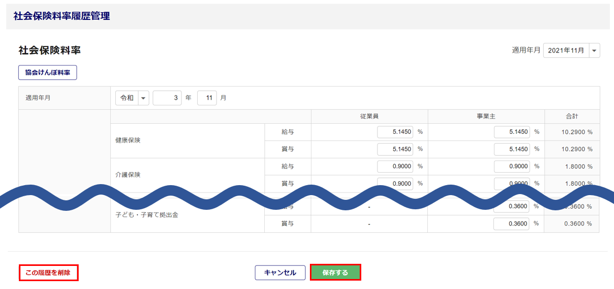Select employee 健康保険 給与 rate field
Viewport: 614px width, 289px height.
(395, 132)
